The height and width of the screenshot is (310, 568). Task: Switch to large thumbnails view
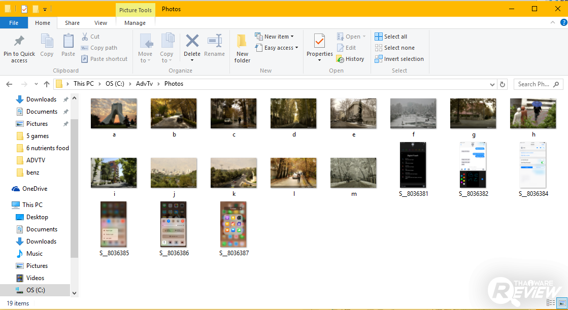click(x=562, y=303)
